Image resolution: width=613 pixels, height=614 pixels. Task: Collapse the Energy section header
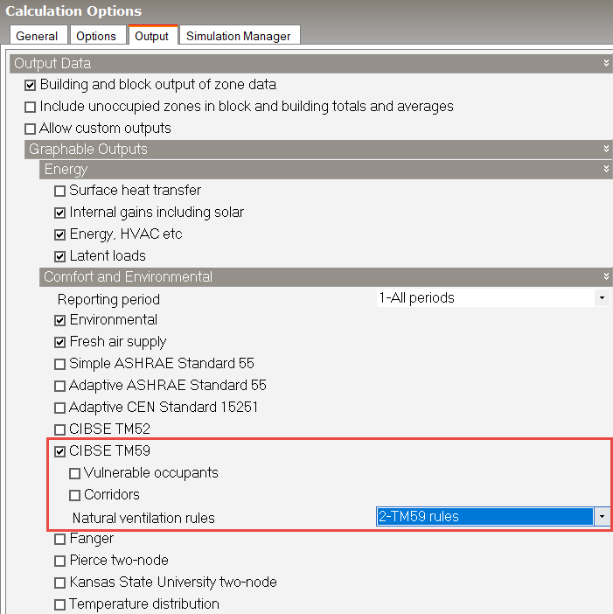point(605,170)
